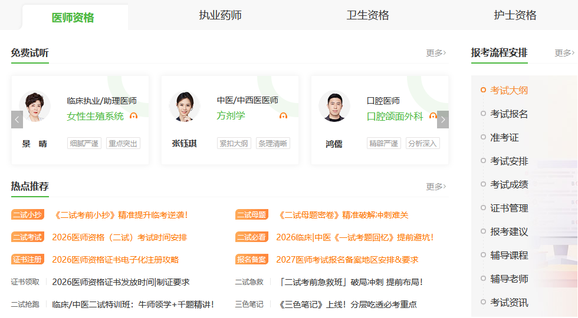Switch to the 卫生资格 tab
578x318 pixels.
click(x=368, y=15)
